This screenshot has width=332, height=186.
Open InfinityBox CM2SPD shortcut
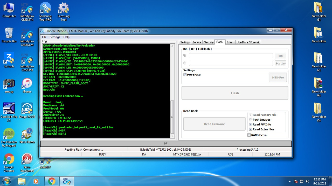point(27,62)
